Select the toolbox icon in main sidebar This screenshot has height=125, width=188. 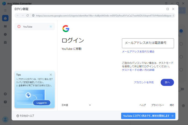(x=5, y=18)
